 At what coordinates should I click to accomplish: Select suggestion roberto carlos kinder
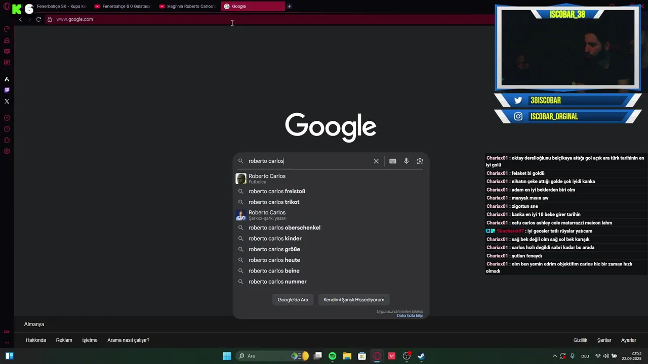pos(331,238)
